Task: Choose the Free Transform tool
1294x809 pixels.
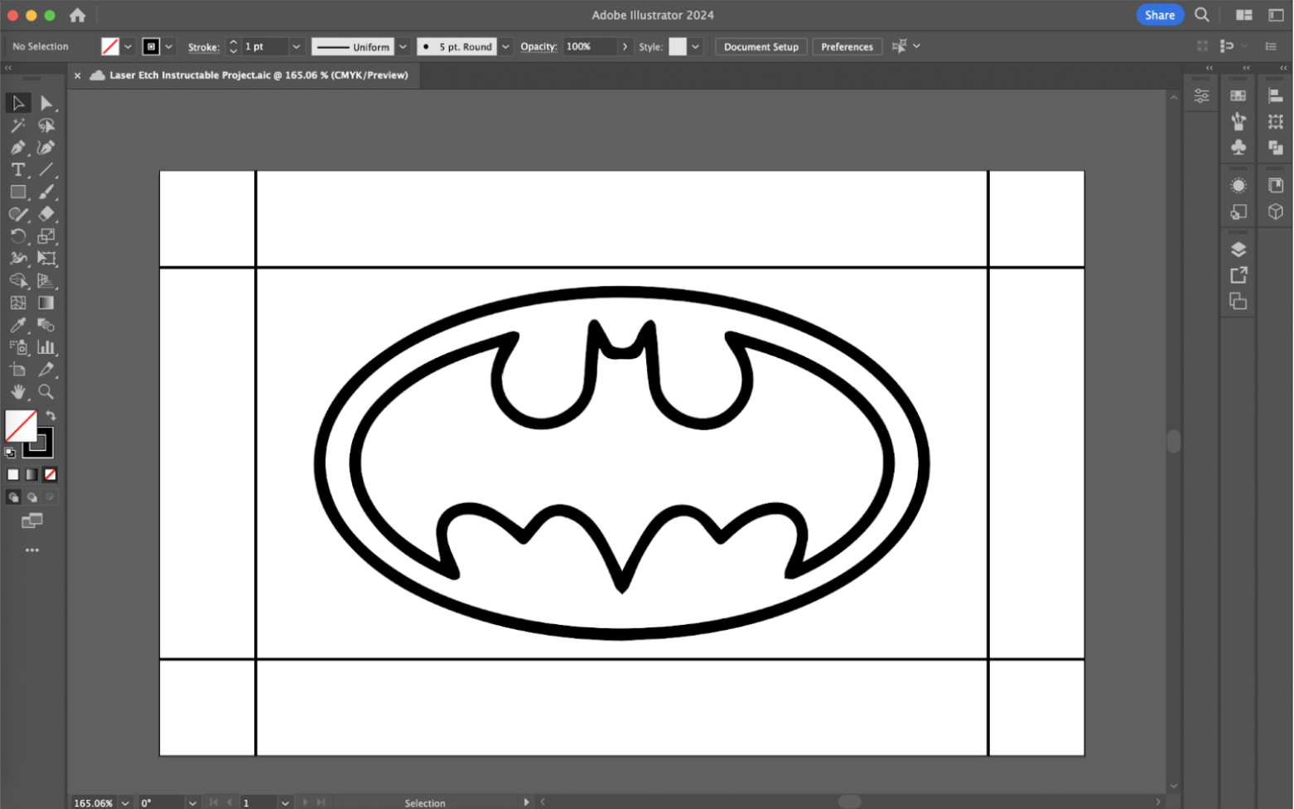Action: (46, 259)
